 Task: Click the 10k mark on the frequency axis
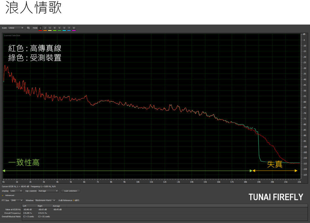tap(138, 182)
